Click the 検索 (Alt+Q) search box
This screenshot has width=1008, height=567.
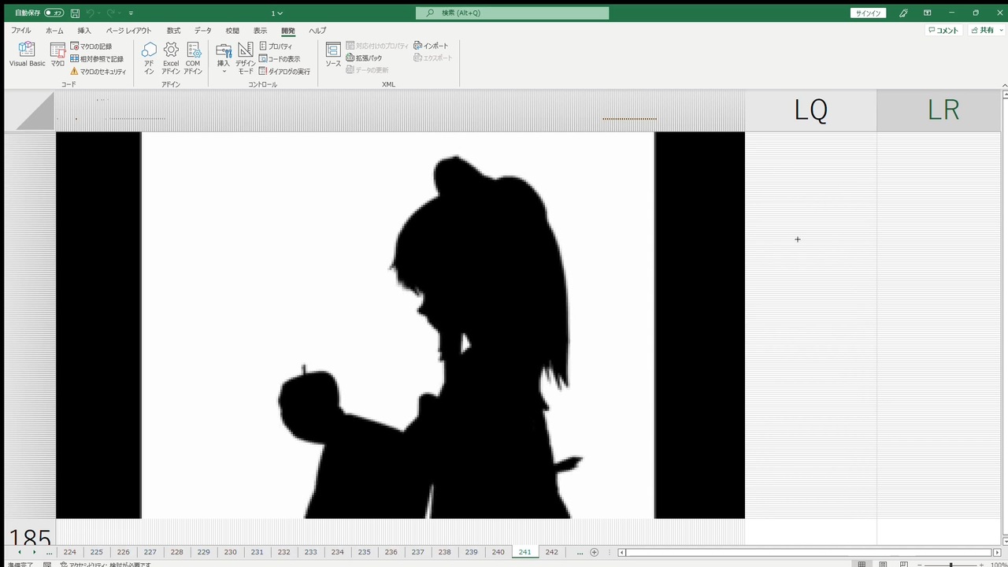click(x=512, y=13)
